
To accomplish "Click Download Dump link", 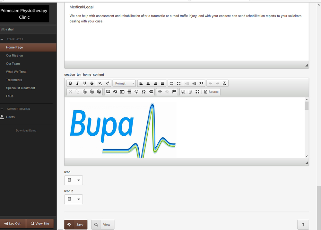I will pyautogui.click(x=26, y=130).
